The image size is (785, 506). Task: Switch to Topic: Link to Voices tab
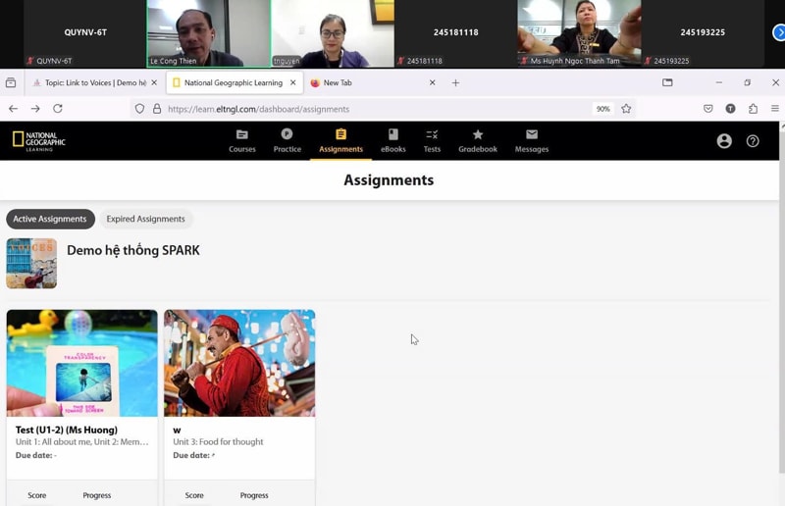click(89, 83)
